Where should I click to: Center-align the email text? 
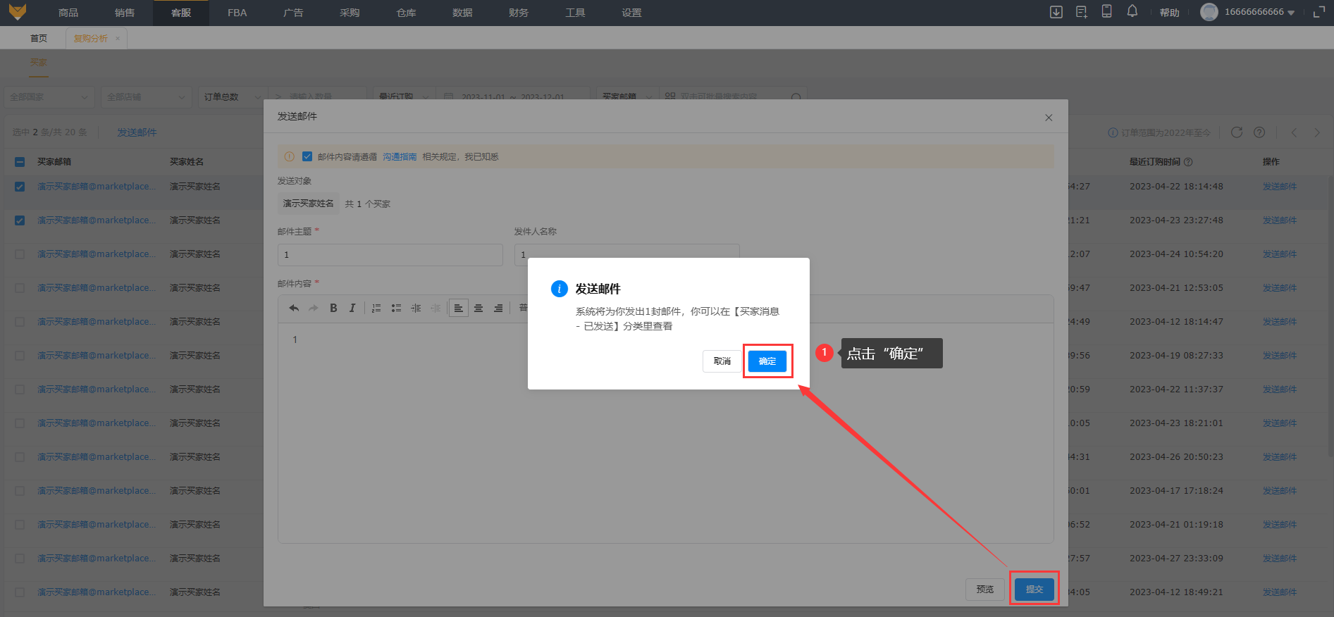coord(478,308)
